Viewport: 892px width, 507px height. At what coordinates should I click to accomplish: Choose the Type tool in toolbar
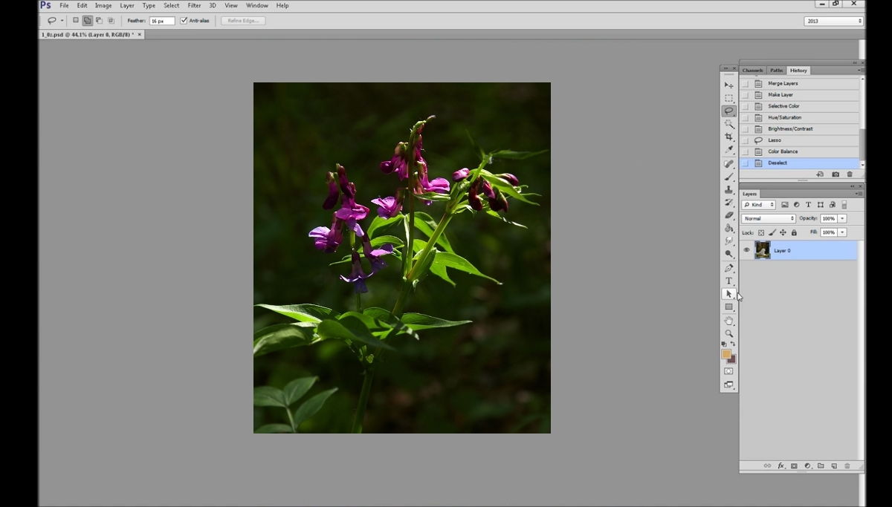coord(728,281)
